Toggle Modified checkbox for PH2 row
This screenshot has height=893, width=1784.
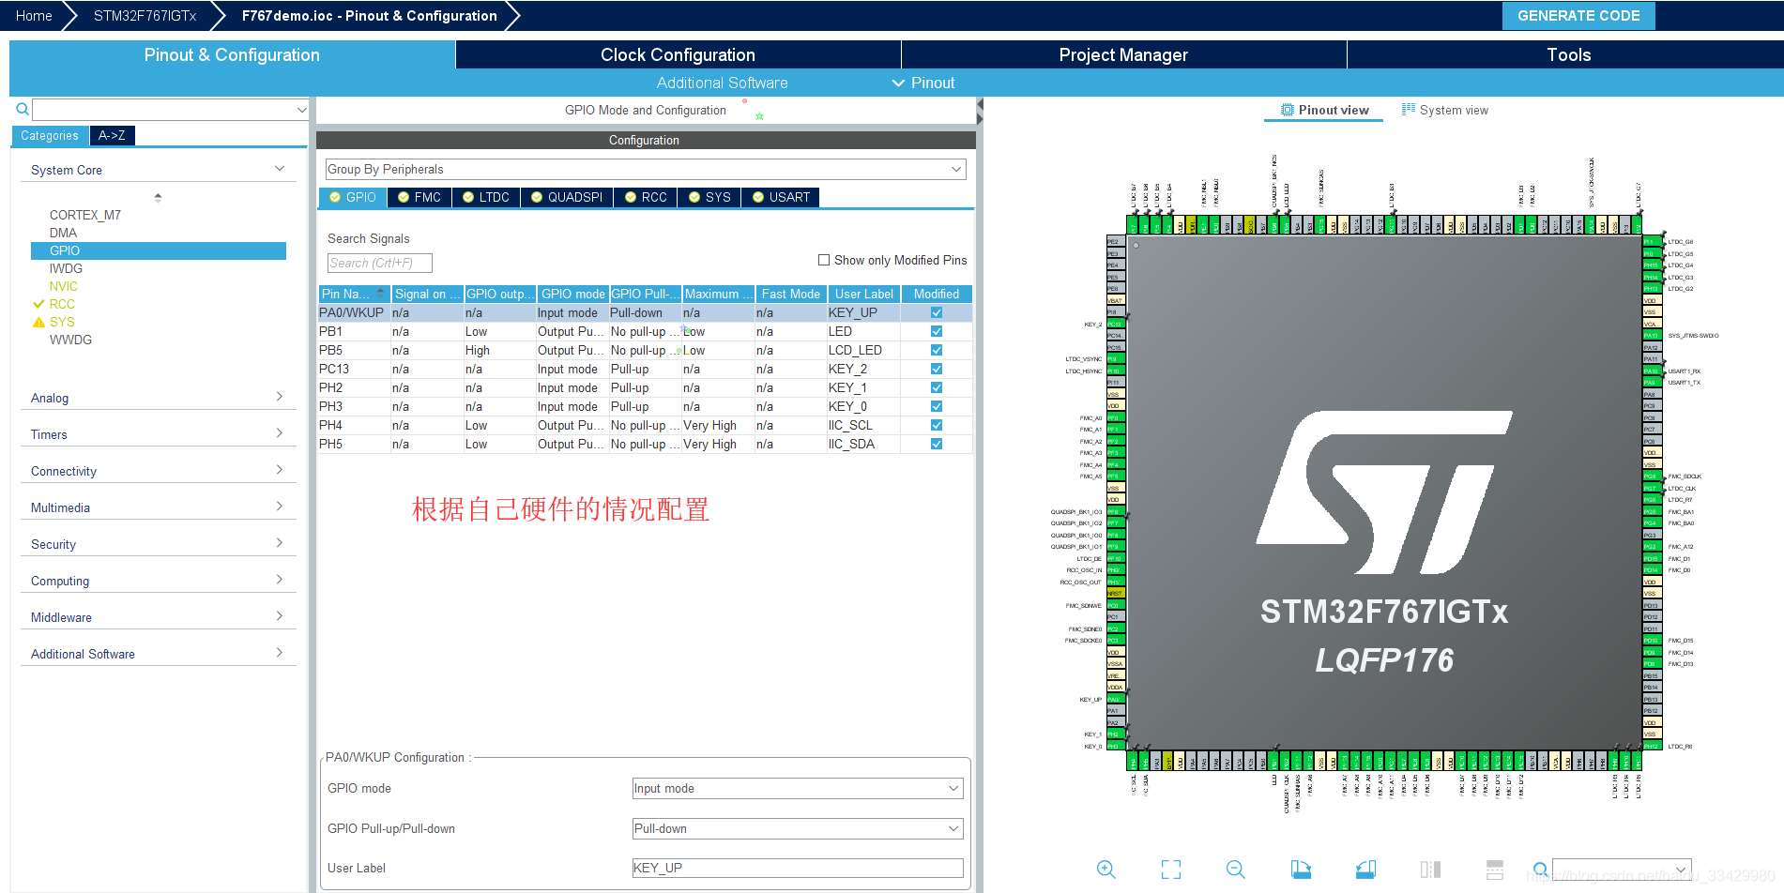[x=937, y=387]
